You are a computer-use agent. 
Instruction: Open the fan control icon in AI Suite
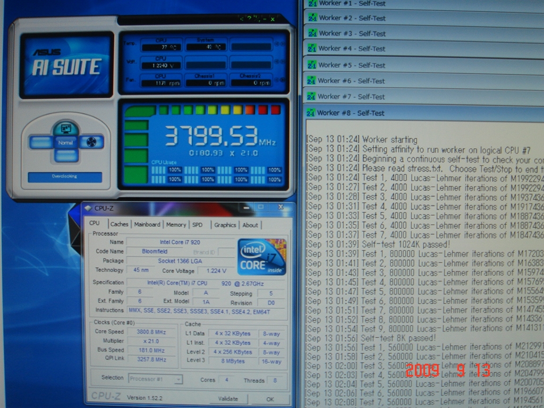click(x=91, y=142)
